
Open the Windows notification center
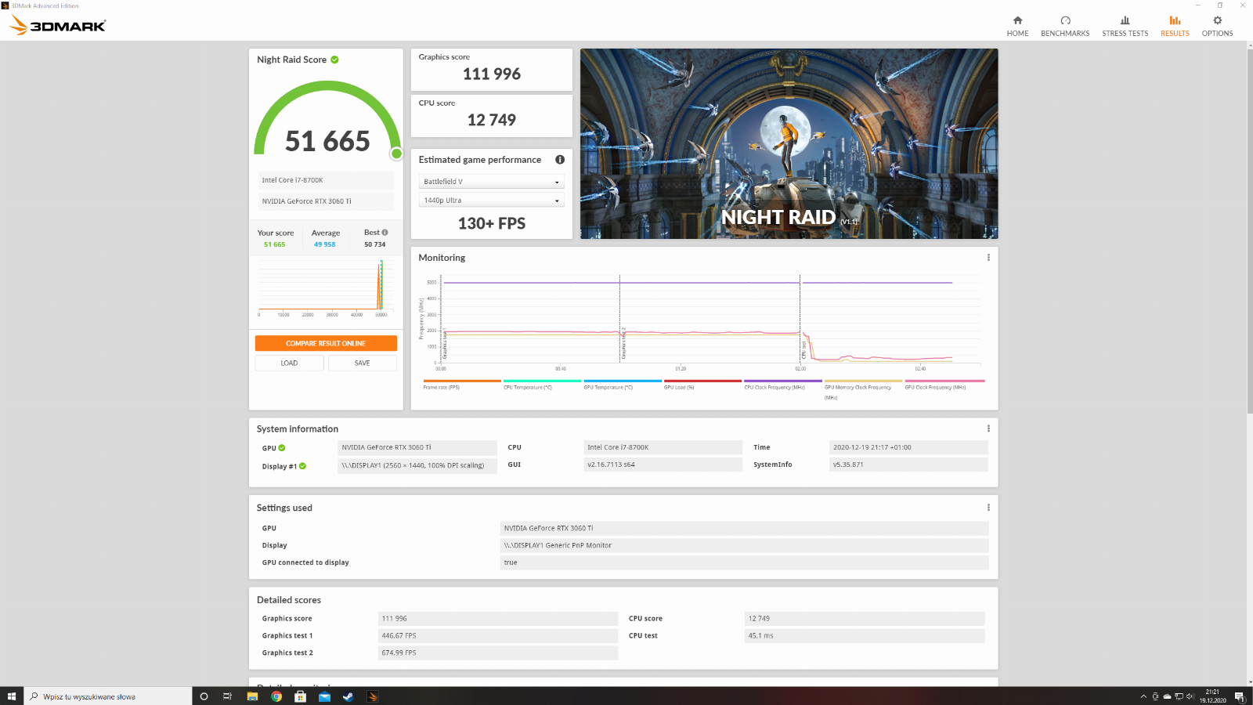pos(1240,696)
